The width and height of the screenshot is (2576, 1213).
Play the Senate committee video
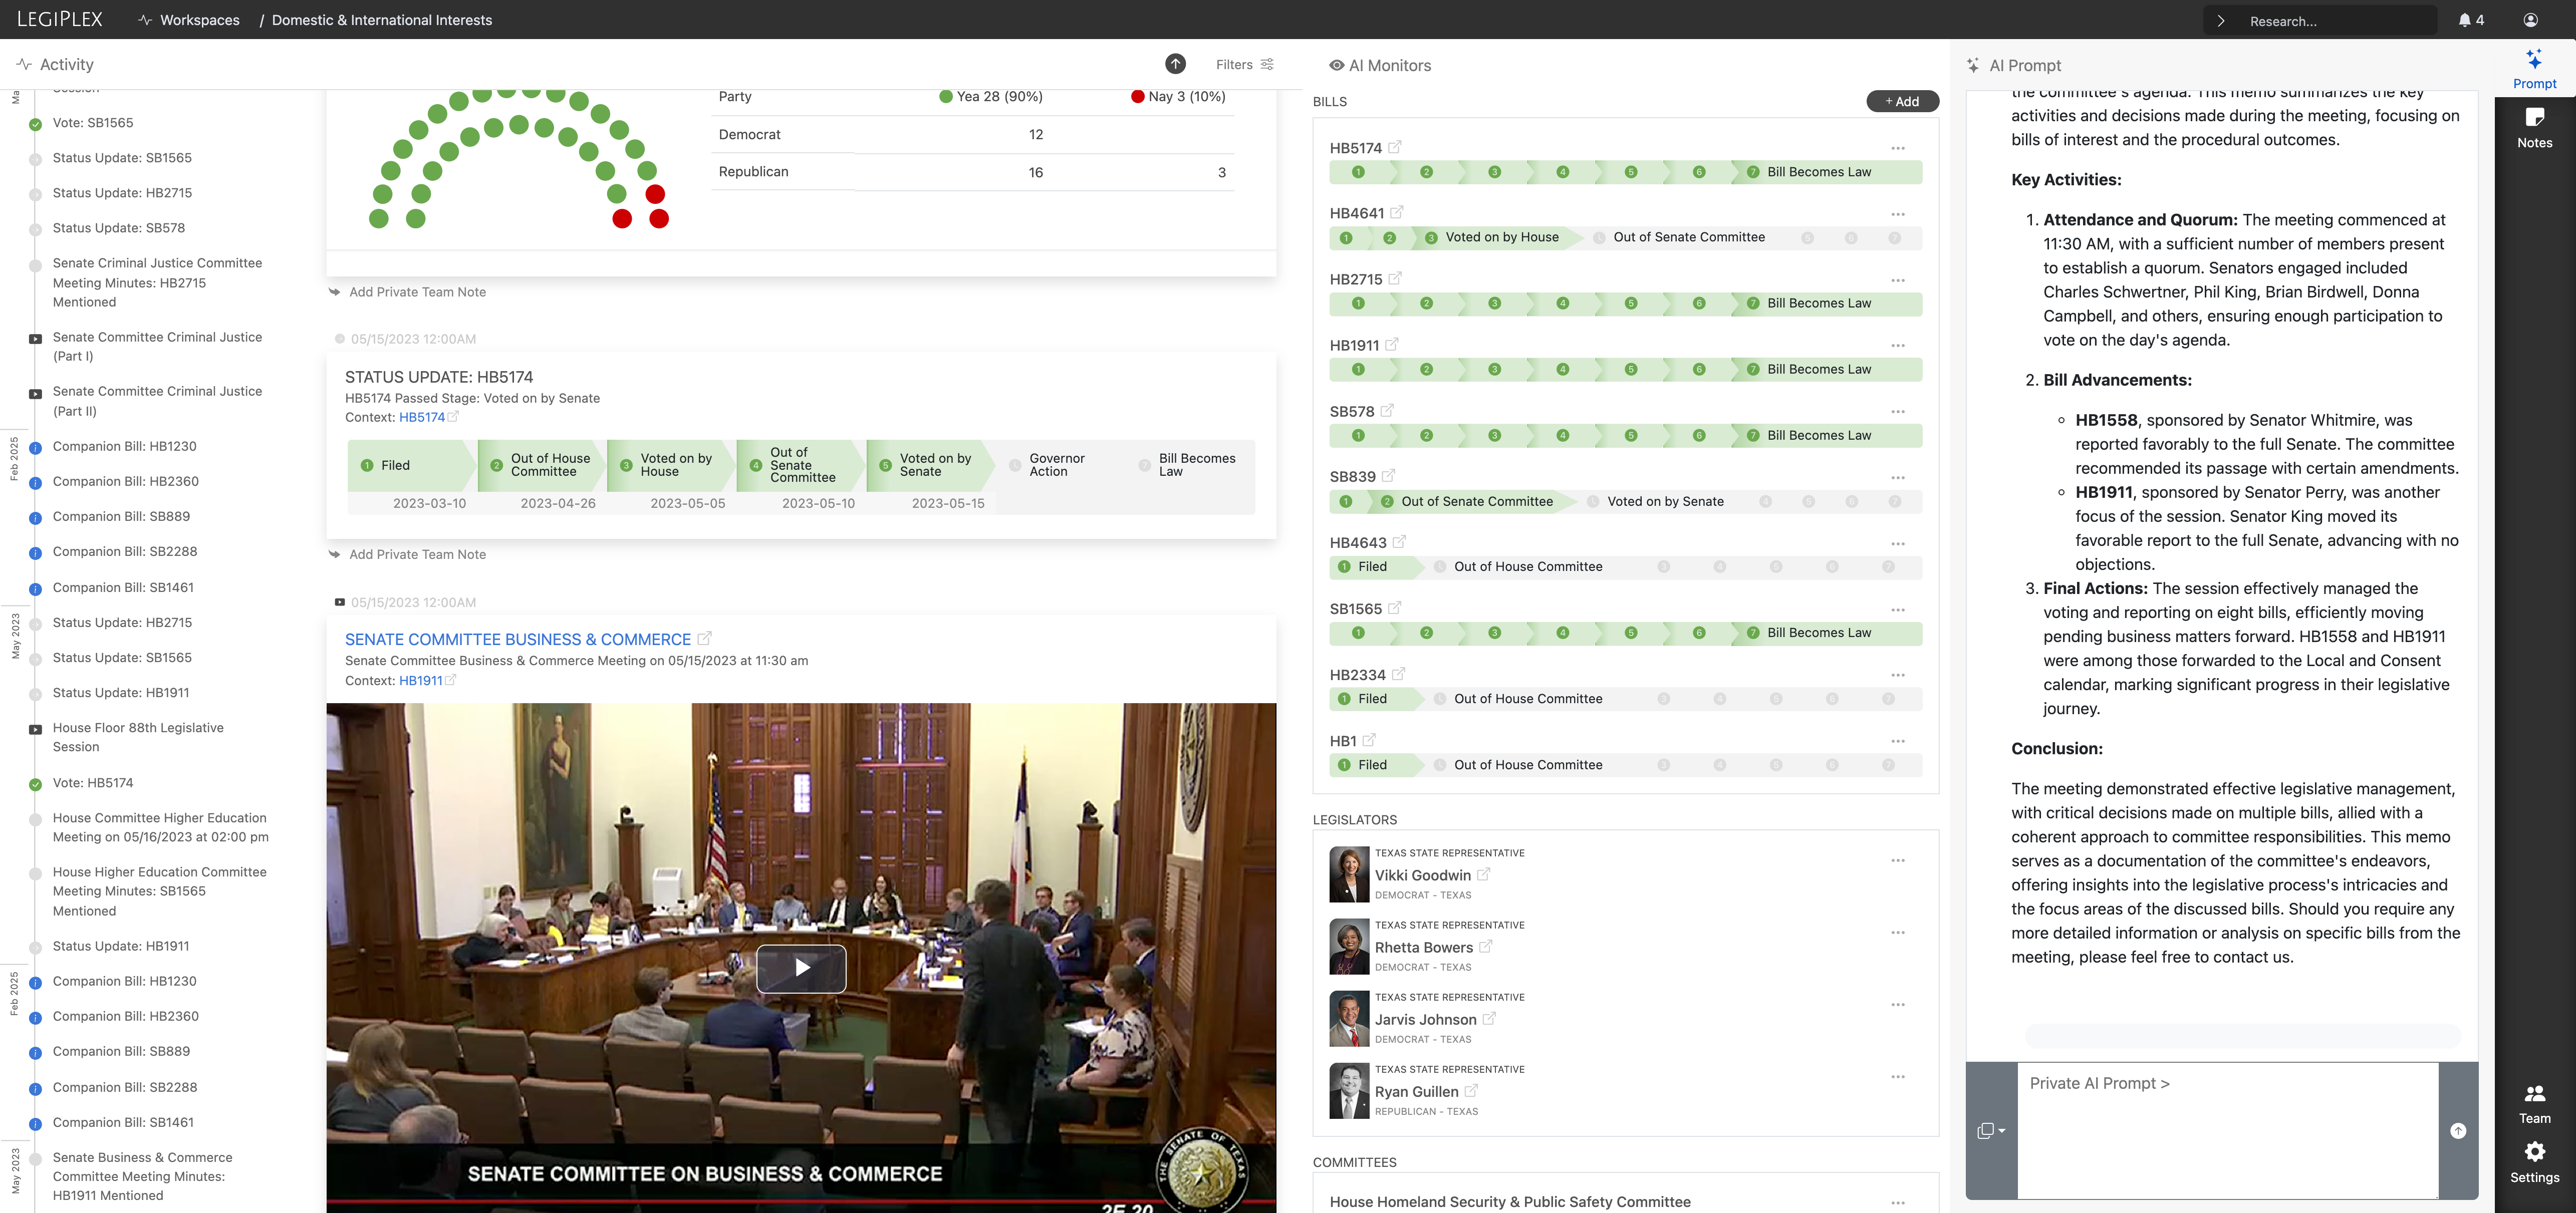801,968
